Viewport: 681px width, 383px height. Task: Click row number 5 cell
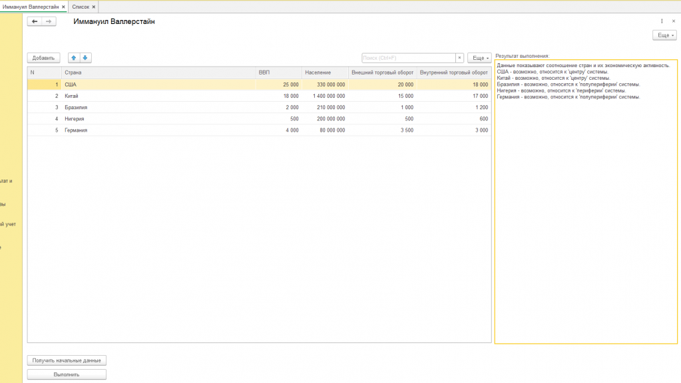coord(45,130)
